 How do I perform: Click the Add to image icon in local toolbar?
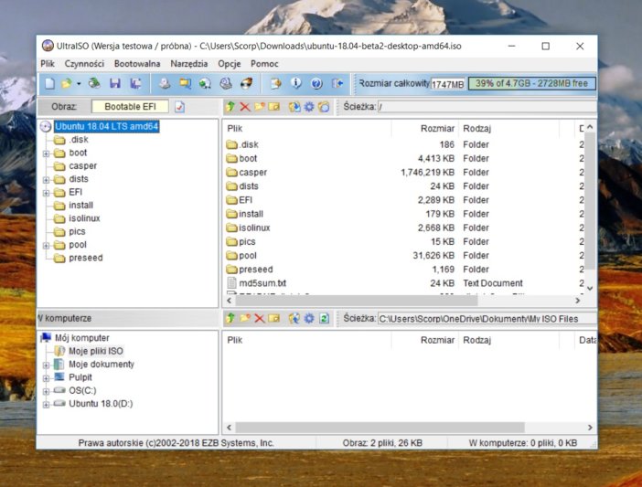tap(294, 318)
